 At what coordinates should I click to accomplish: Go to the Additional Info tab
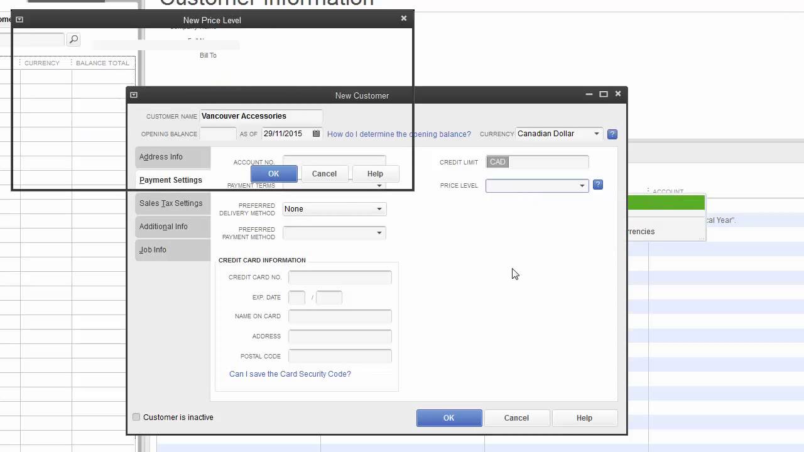click(173, 227)
